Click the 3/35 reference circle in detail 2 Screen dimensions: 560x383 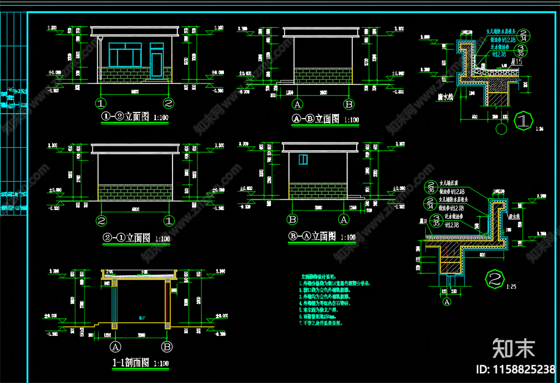[436, 221]
